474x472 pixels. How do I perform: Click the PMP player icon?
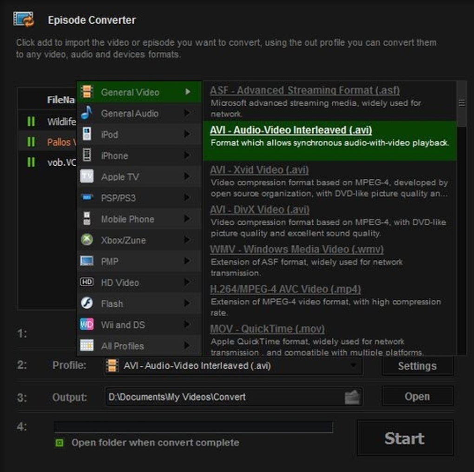pos(87,261)
